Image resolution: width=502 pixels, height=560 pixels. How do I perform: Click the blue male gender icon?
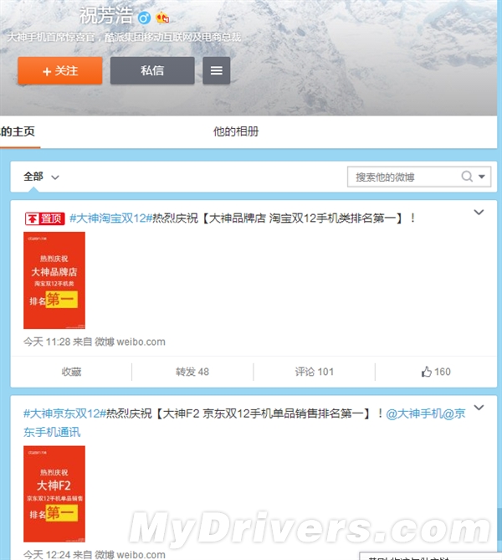[x=144, y=18]
